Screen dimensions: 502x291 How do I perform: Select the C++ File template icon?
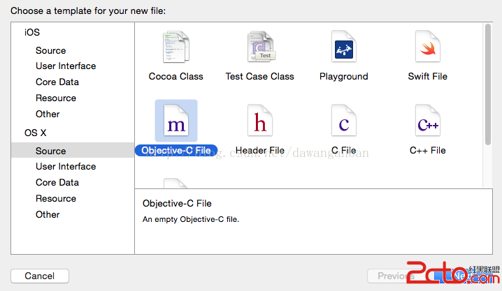tap(428, 121)
